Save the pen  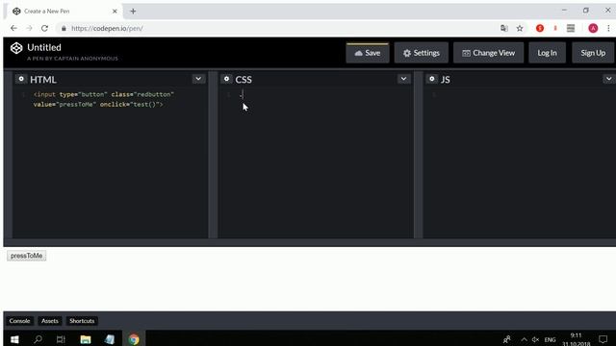click(x=368, y=53)
